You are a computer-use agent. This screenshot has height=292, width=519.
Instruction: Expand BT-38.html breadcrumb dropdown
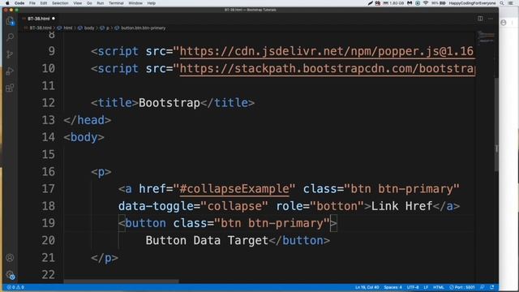[x=40, y=28]
